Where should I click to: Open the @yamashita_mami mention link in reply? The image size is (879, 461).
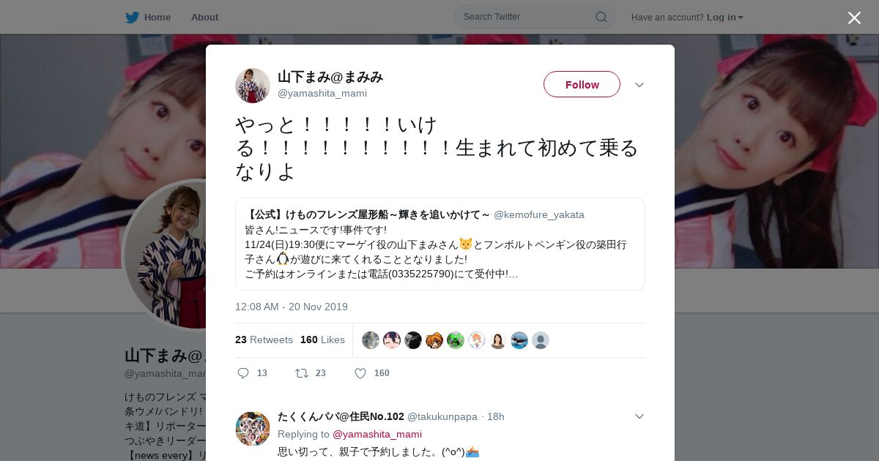pos(377,434)
